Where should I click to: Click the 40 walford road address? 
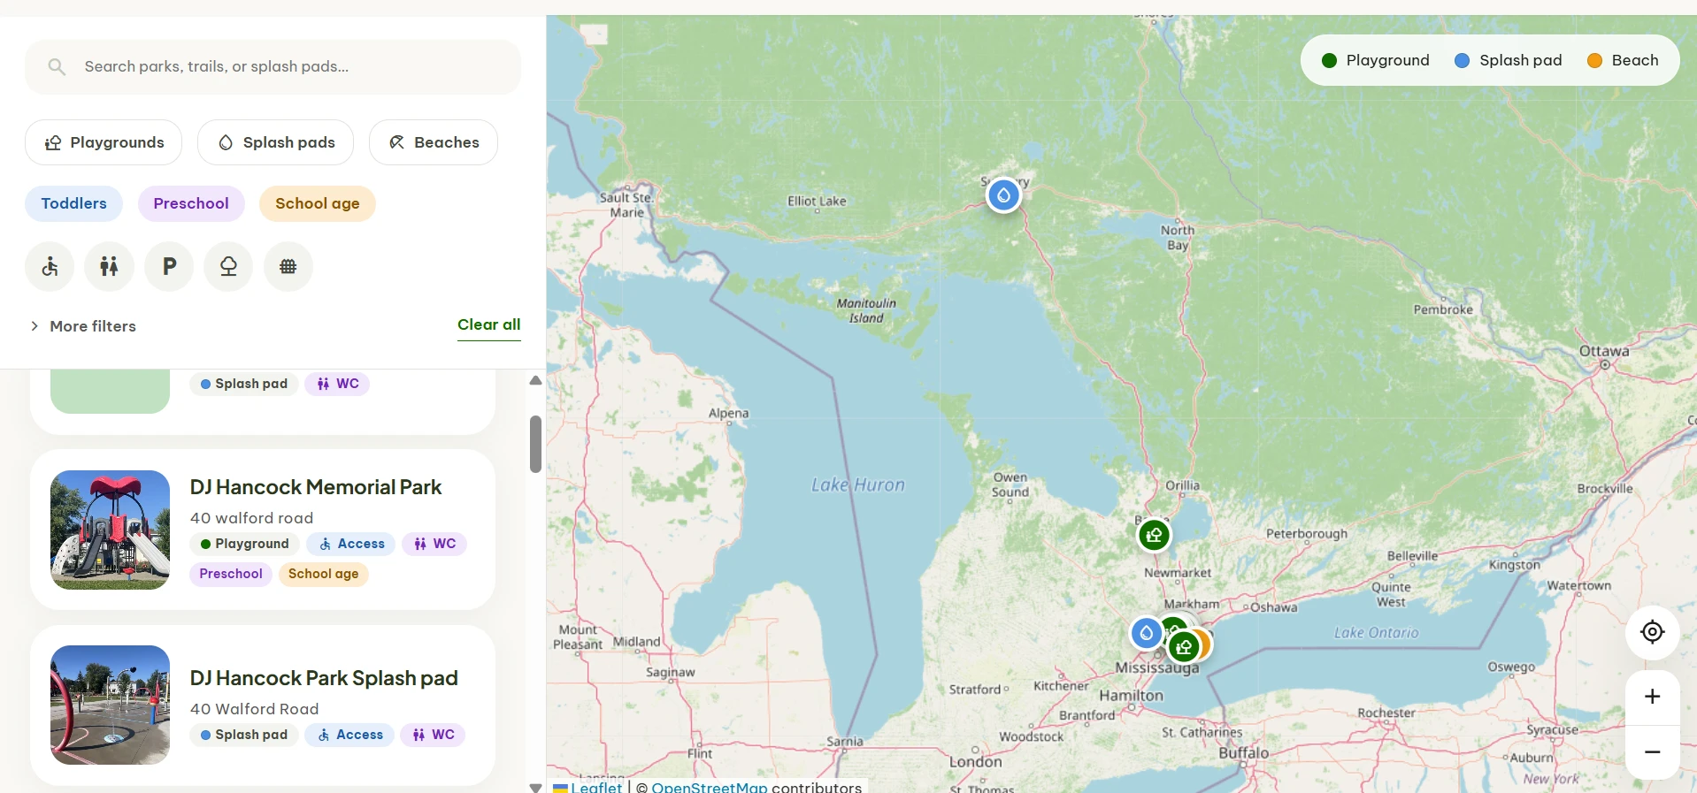252,518
